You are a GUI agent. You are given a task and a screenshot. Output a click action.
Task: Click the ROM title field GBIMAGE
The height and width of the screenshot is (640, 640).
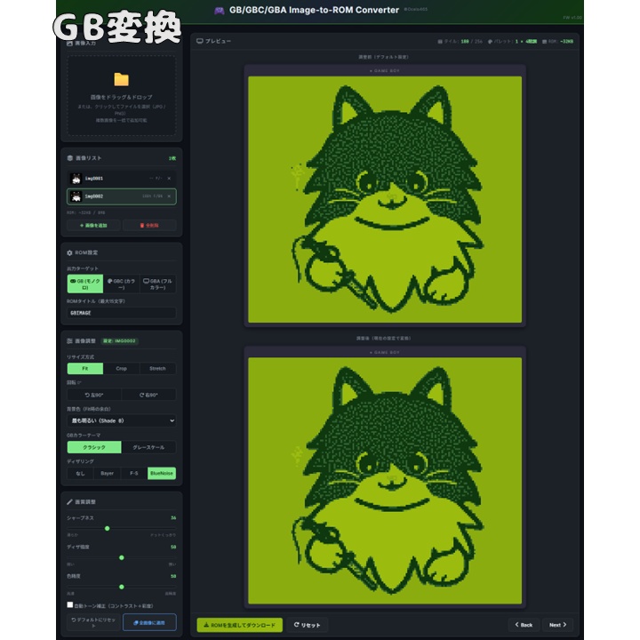point(121,313)
